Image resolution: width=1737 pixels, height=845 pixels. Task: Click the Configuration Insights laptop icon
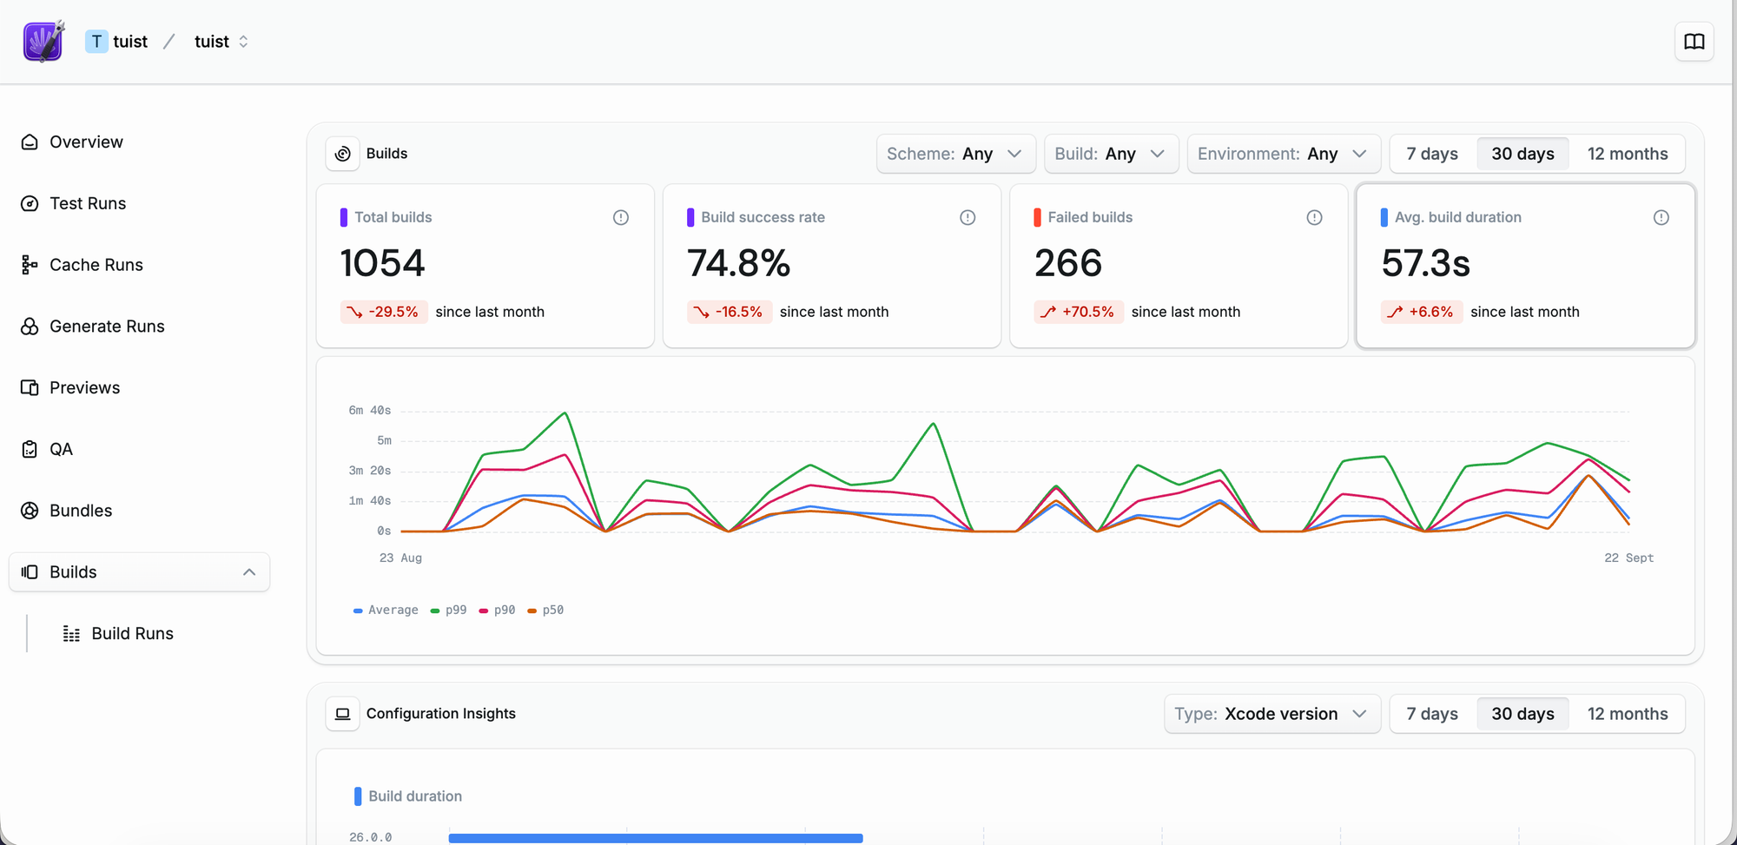343,714
